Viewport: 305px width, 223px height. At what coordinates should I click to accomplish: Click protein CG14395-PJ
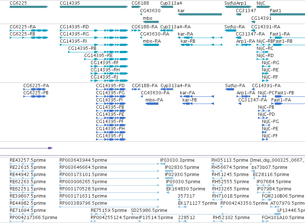pyautogui.click(x=111, y=139)
